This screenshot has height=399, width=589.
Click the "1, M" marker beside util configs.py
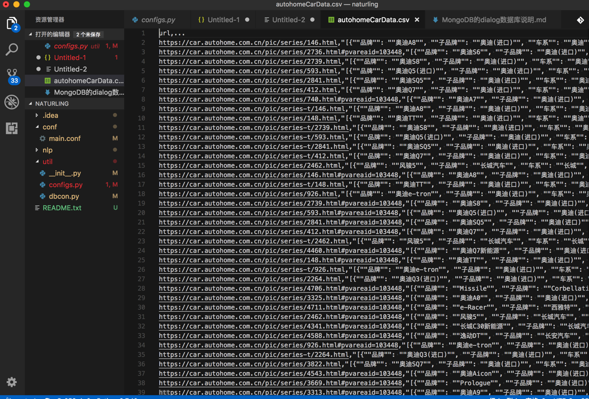click(x=111, y=185)
